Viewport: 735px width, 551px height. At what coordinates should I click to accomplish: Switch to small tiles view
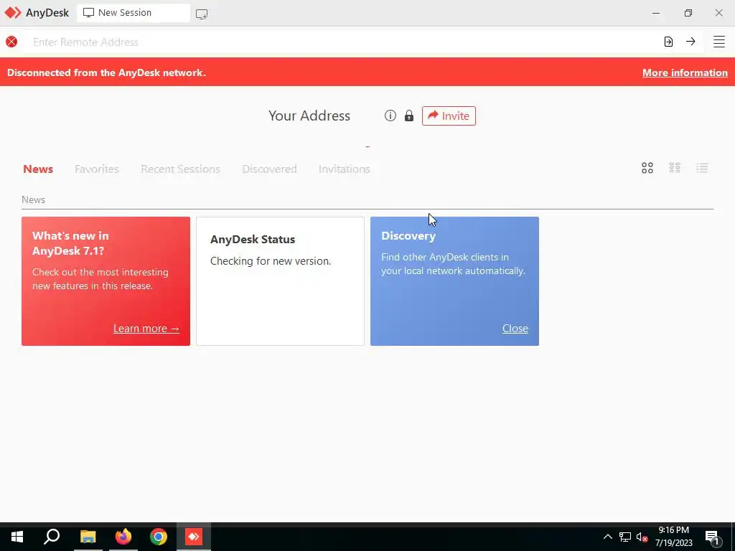[x=675, y=168]
